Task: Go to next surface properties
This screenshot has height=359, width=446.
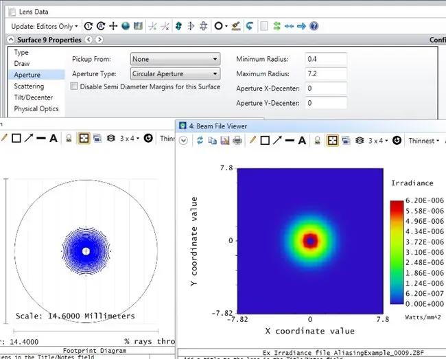Action: [x=99, y=40]
